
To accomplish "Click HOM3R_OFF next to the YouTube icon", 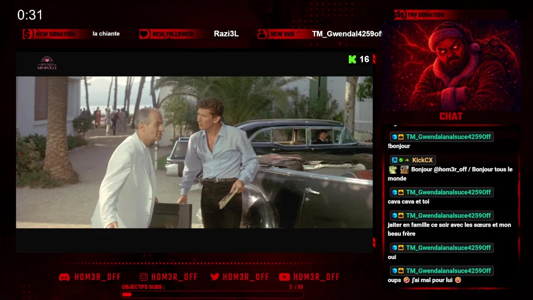I will pyautogui.click(x=316, y=277).
